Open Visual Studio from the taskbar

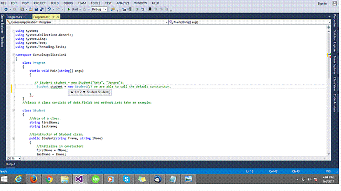pos(79,179)
